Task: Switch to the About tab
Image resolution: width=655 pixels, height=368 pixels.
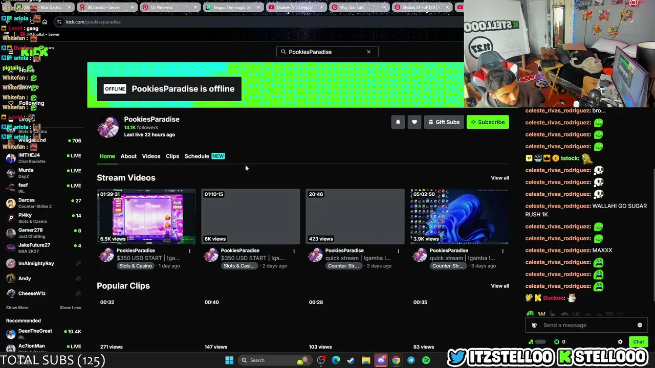Action: coord(128,156)
